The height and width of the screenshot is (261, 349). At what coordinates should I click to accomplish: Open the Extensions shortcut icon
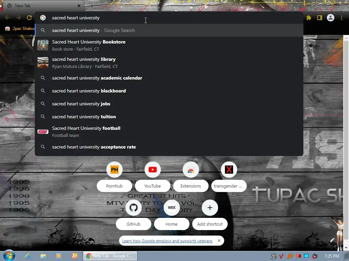pos(191,170)
